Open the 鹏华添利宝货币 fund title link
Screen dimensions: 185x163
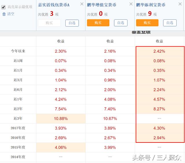click(x=151, y=5)
